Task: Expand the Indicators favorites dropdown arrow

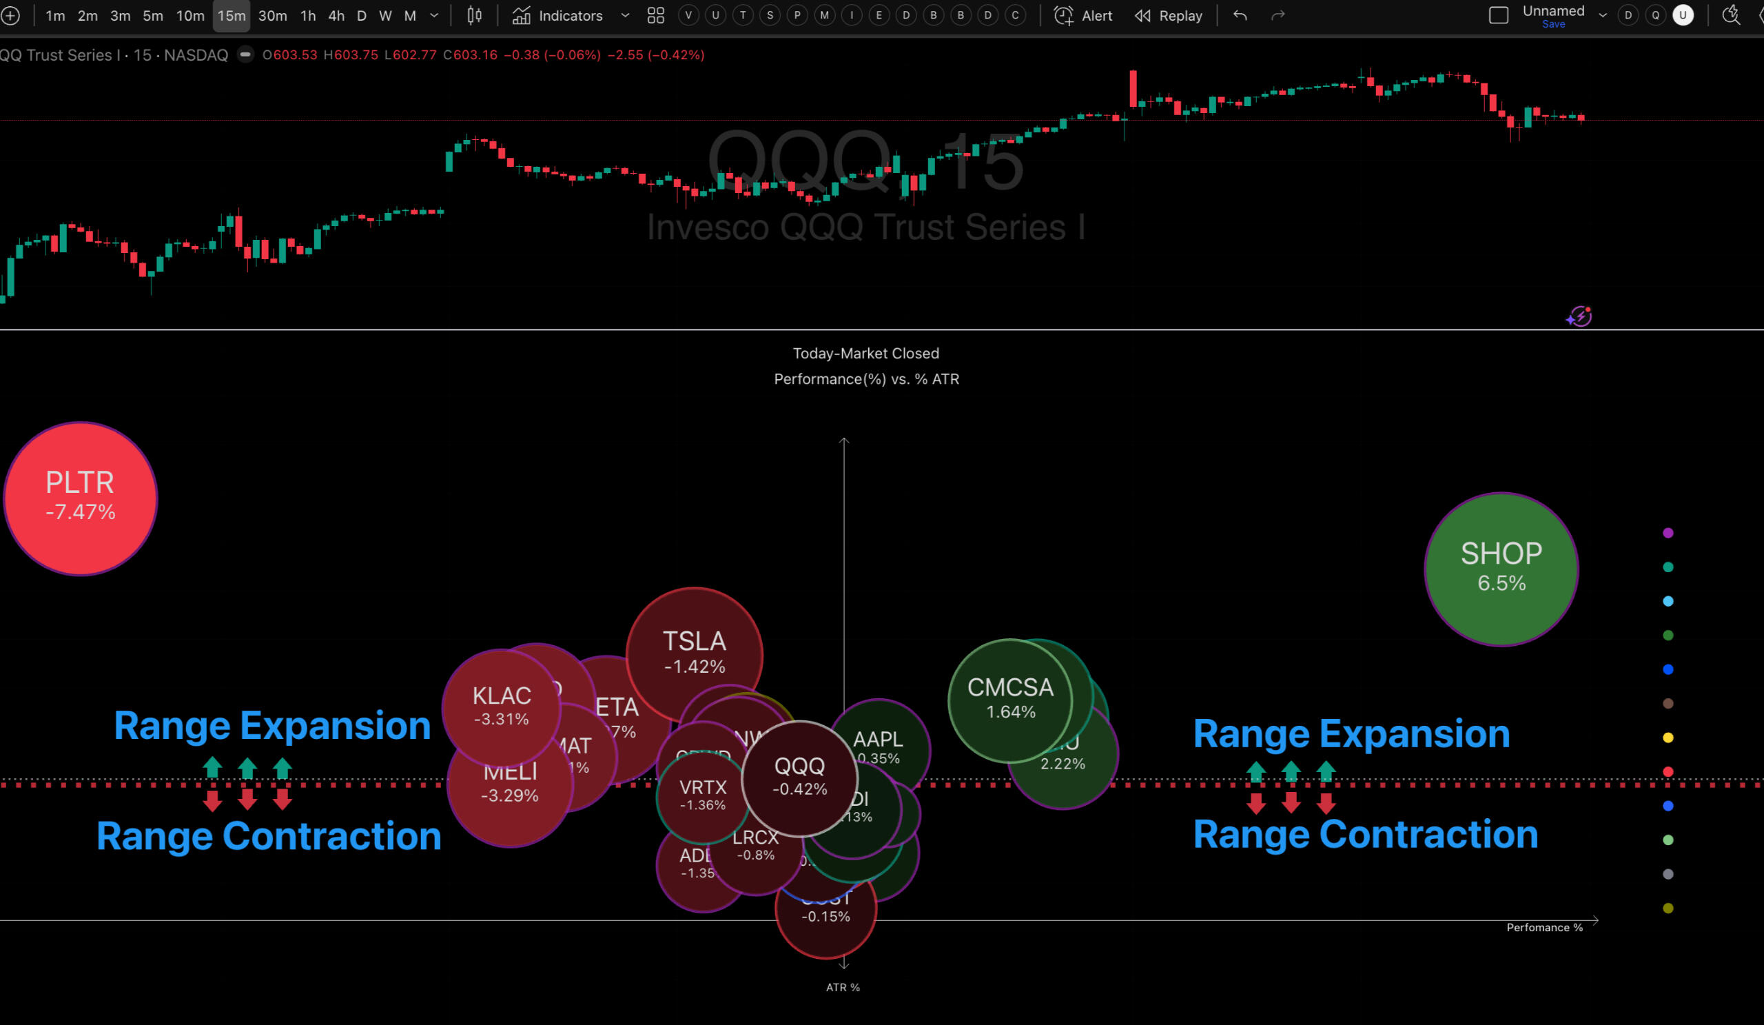Action: 625,15
